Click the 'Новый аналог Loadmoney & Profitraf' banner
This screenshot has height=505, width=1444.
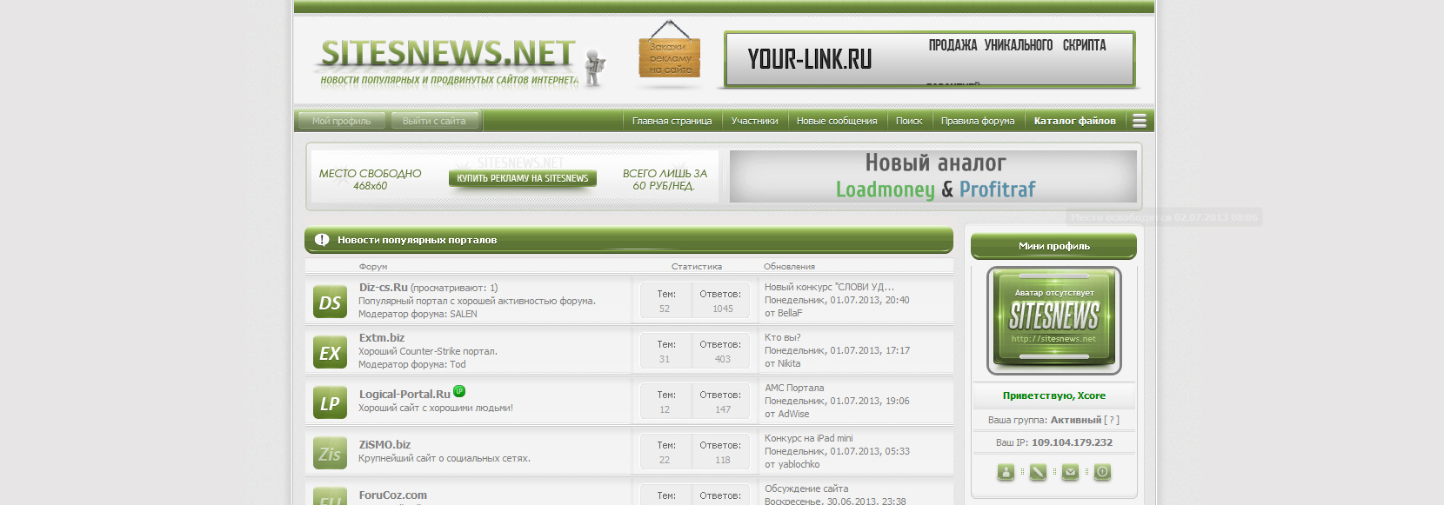(933, 176)
